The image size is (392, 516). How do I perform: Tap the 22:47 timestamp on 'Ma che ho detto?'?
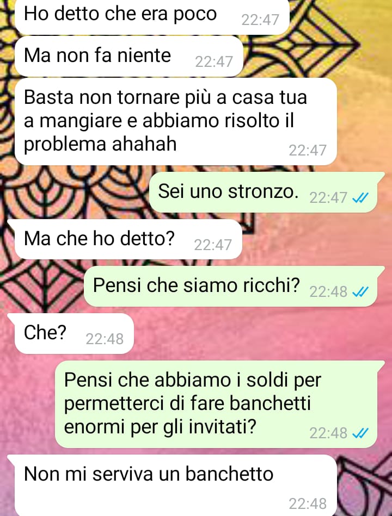pos(213,245)
